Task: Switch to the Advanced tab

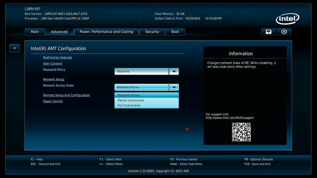Action: click(x=59, y=32)
